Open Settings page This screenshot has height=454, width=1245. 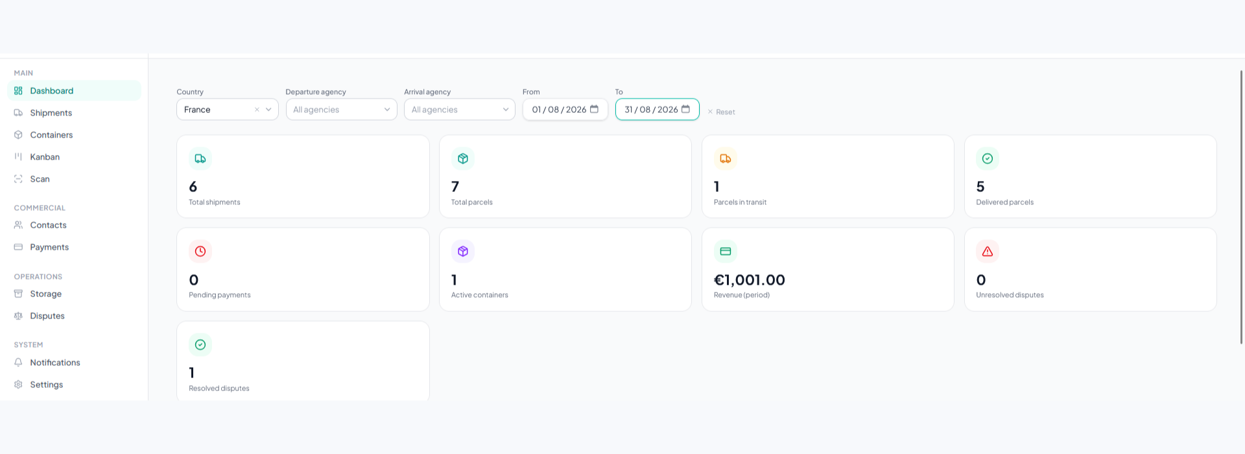[x=74, y=385]
